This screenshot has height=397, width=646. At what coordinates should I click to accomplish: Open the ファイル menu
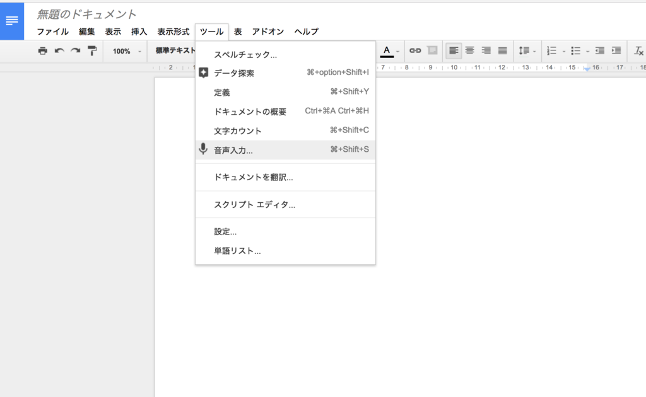(53, 32)
